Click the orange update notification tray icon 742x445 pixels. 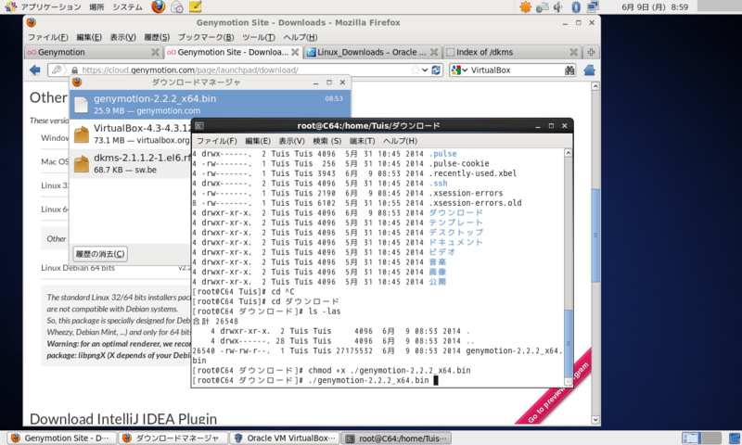tap(525, 7)
